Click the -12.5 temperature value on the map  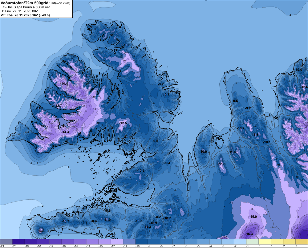pos(123,123)
